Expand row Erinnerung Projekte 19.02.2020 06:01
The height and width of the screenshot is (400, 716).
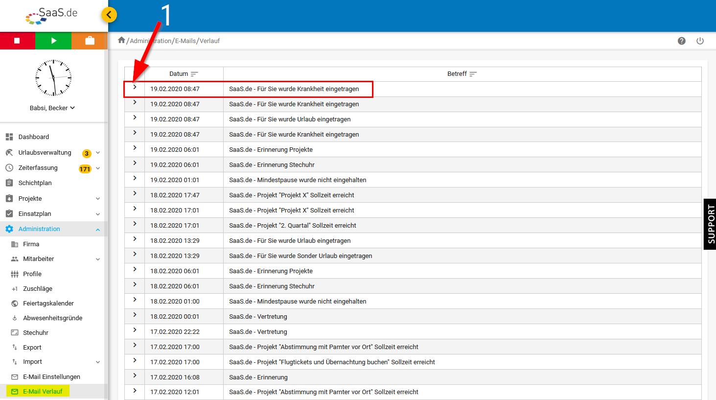[135, 148]
